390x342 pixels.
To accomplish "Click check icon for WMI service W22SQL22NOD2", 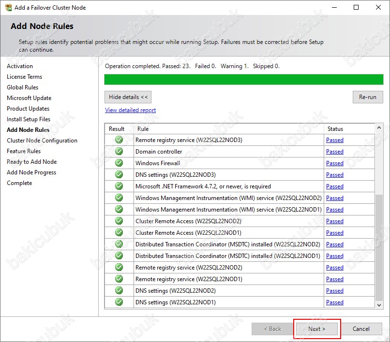I will (x=119, y=198).
